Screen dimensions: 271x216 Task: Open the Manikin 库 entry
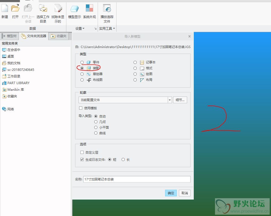pyautogui.click(x=13, y=89)
